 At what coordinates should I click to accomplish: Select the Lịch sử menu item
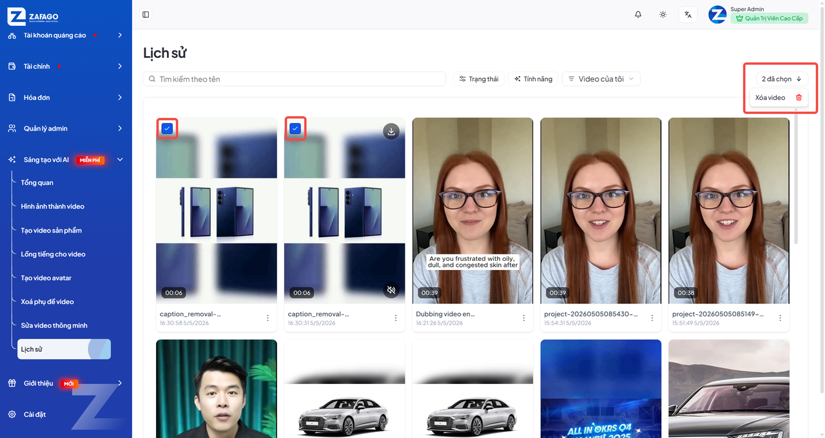tap(64, 349)
